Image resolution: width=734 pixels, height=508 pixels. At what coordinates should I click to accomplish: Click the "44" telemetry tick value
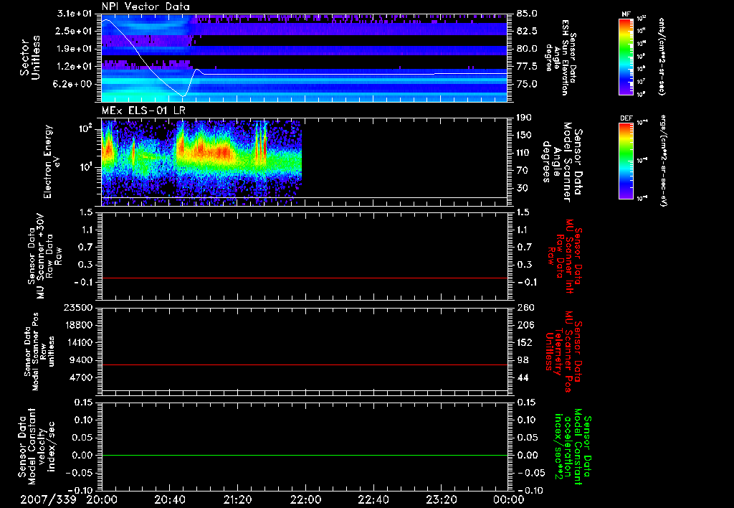tap(523, 377)
